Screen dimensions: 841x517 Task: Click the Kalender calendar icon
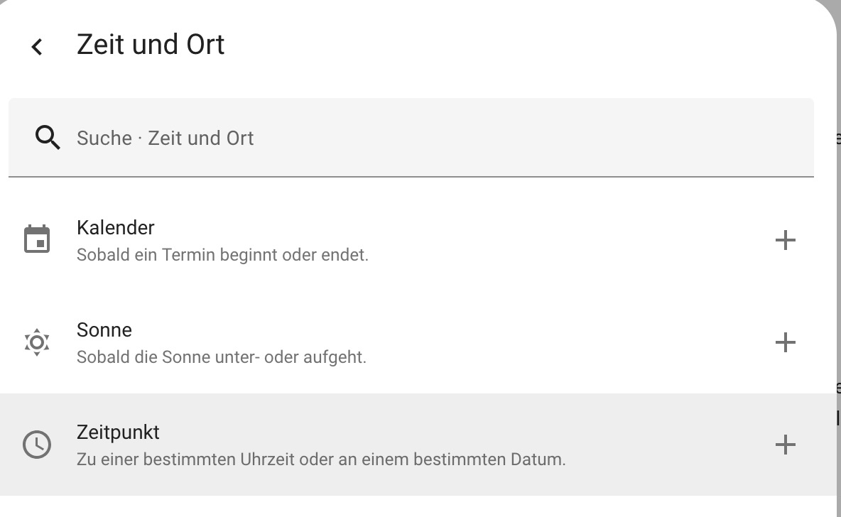37,239
